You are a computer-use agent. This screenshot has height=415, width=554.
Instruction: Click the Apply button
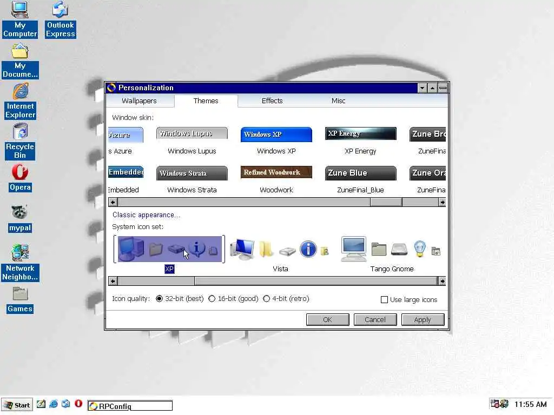(x=423, y=320)
